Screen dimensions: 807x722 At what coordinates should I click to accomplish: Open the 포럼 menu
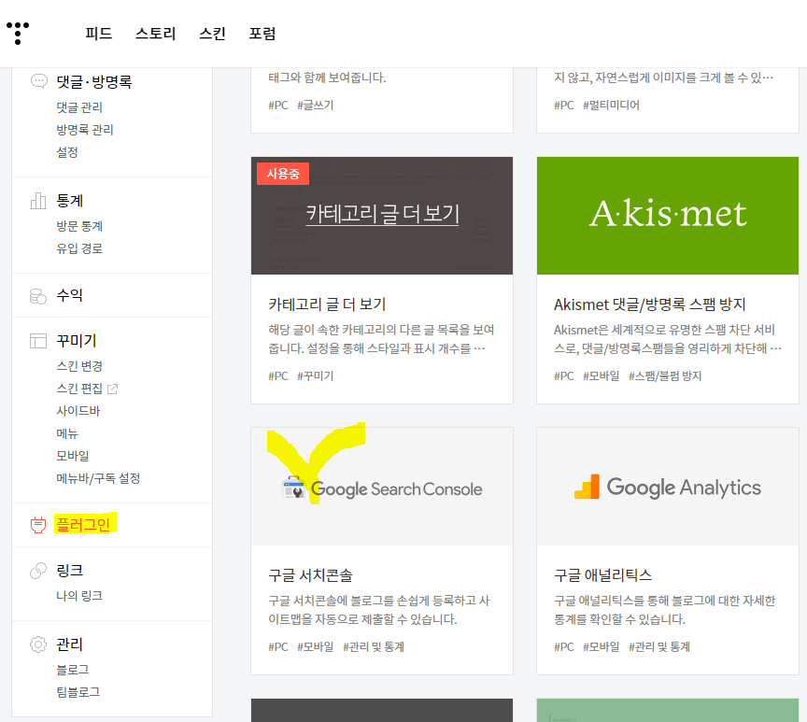[x=262, y=34]
